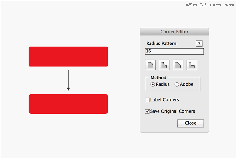Screen dimensions: 237x159
Task: Click the Radius Pattern label text
Action: click(x=162, y=44)
